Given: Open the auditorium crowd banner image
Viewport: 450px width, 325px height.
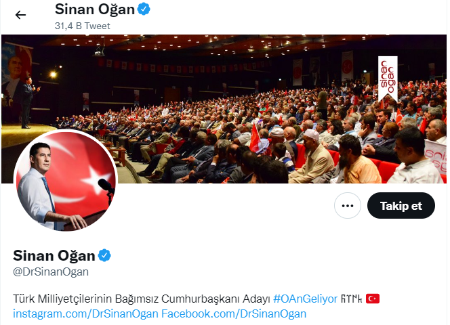Looking at the screenshot, I should (x=224, y=109).
